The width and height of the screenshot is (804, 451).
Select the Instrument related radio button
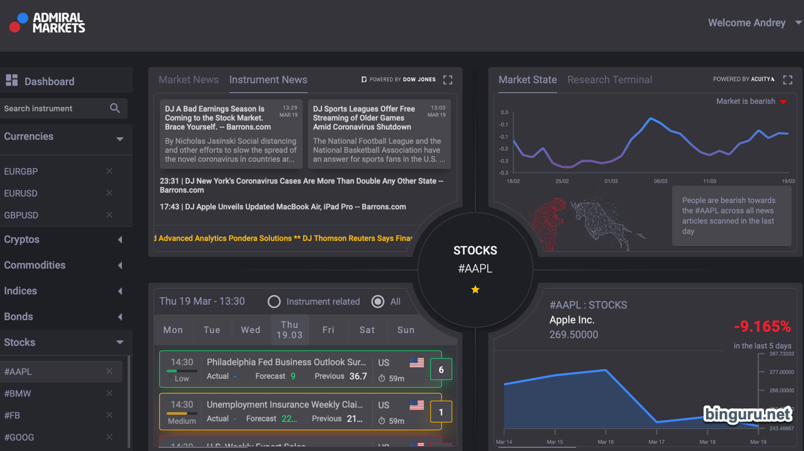(x=274, y=302)
